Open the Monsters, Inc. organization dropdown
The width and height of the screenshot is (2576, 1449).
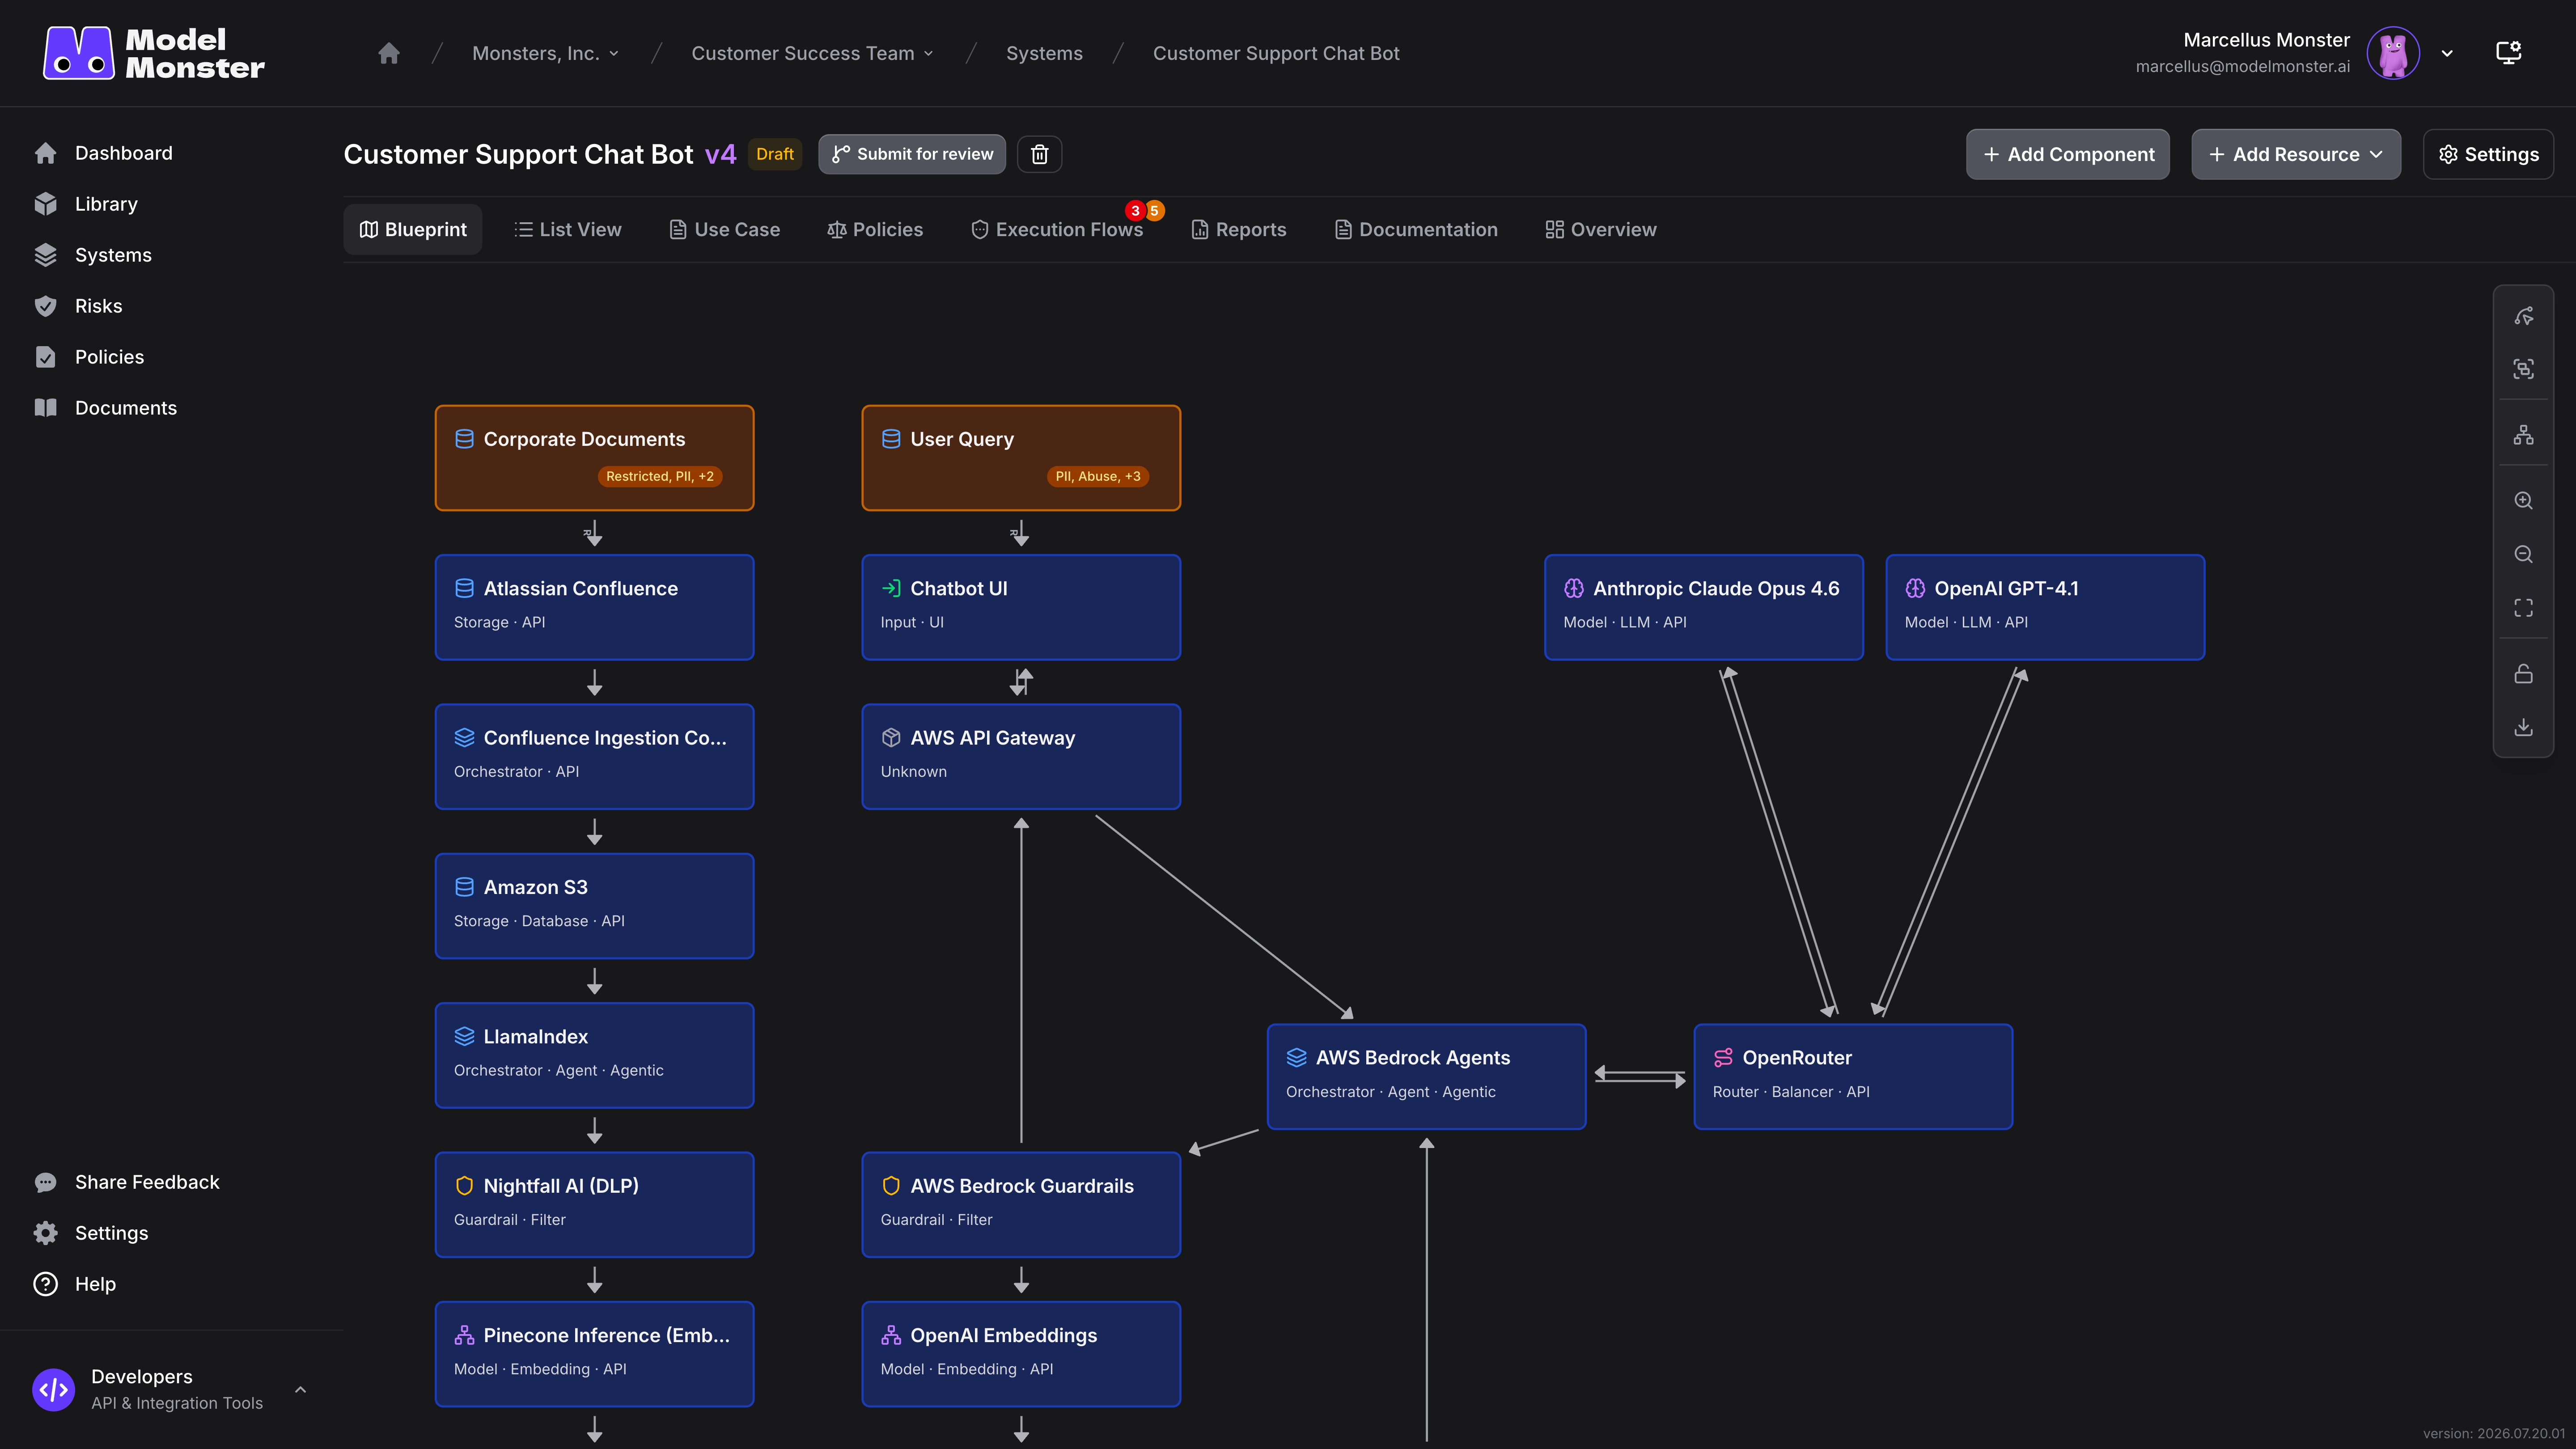(546, 53)
